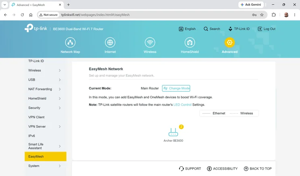Click the Archer BE3600 router icon
300x176 pixels.
tap(173, 132)
